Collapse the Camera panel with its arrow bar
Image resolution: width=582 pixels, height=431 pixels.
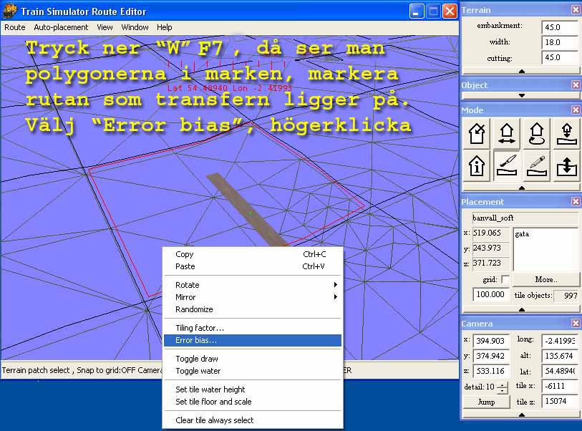[x=521, y=415]
